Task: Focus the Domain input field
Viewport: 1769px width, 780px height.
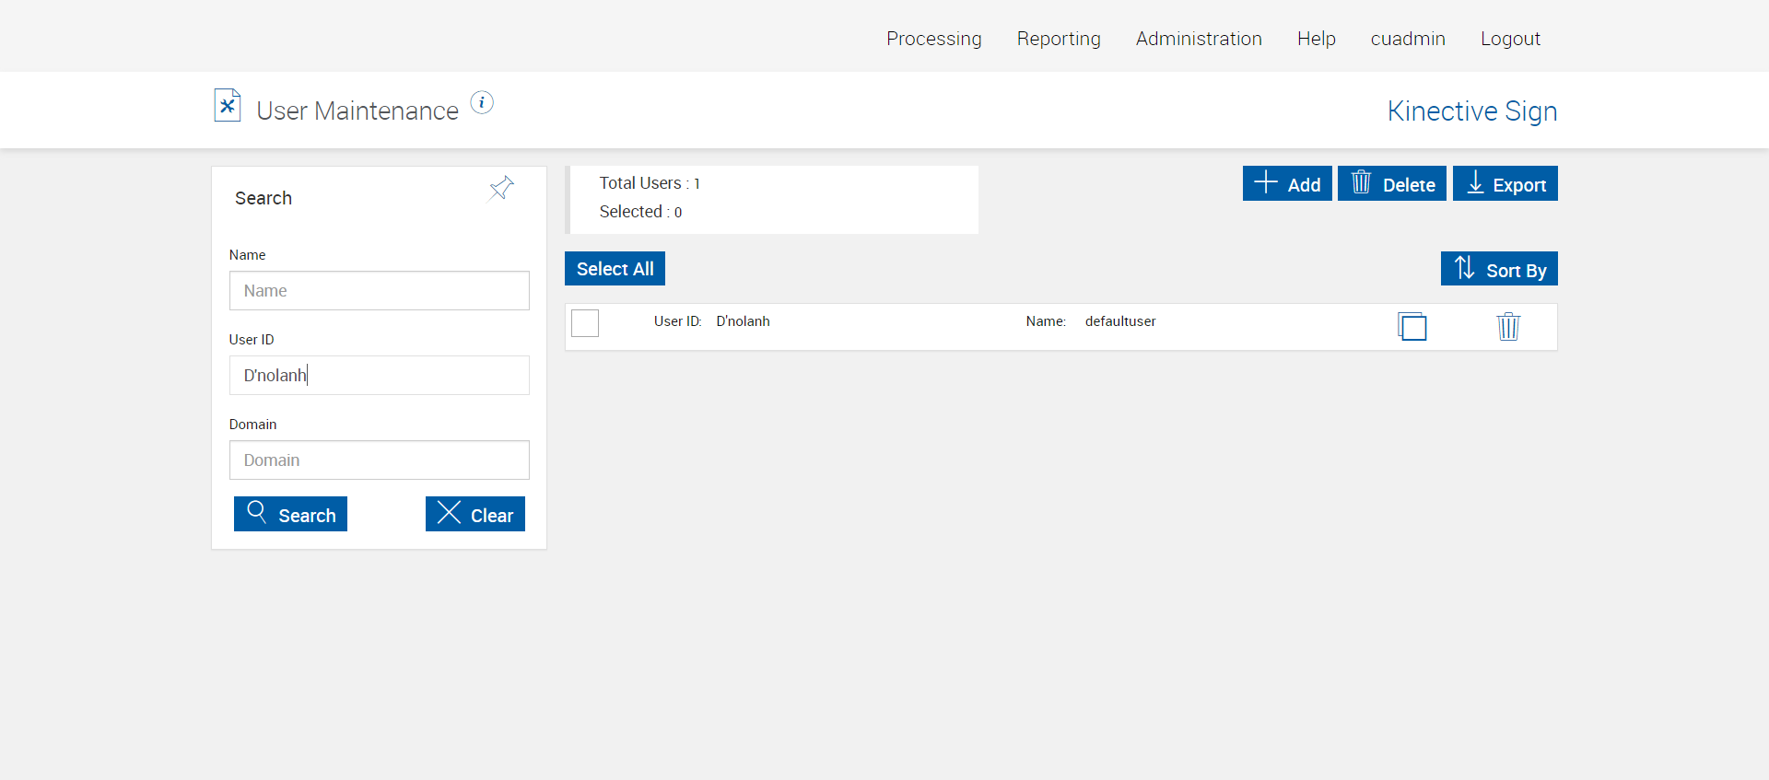Action: point(380,460)
